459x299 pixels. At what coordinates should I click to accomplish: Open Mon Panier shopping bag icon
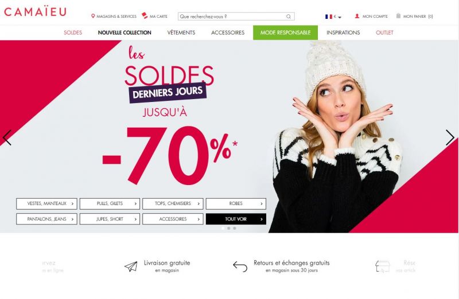tap(398, 16)
